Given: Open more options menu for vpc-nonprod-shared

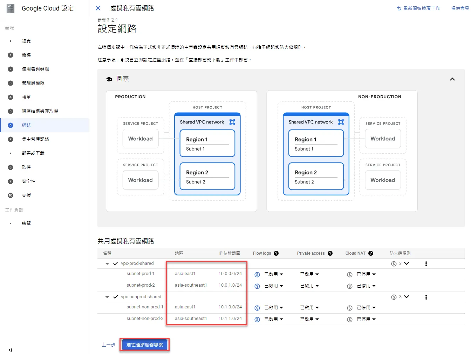Looking at the screenshot, I should [x=426, y=297].
